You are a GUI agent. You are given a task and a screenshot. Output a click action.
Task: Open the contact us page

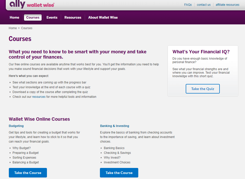coord(203,5)
